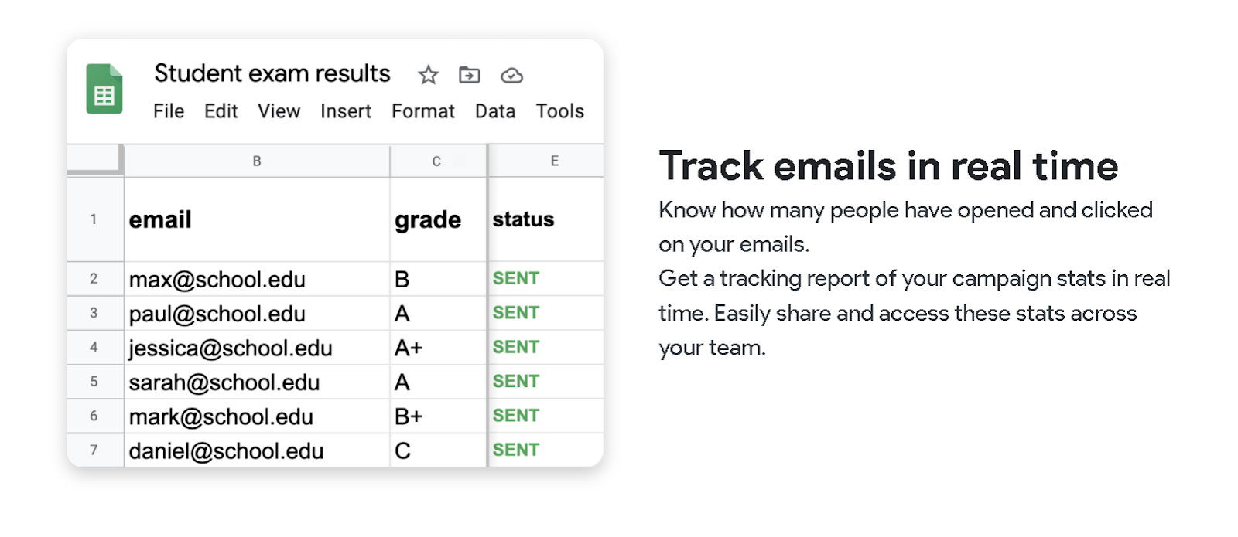Click the cloud saved status icon

coord(511,75)
